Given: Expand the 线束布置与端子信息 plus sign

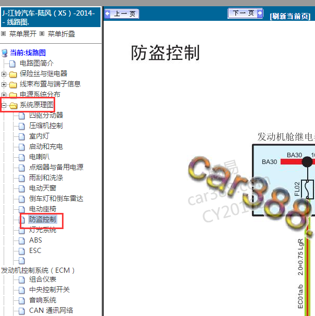Looking at the screenshot, I should click(x=4, y=84).
